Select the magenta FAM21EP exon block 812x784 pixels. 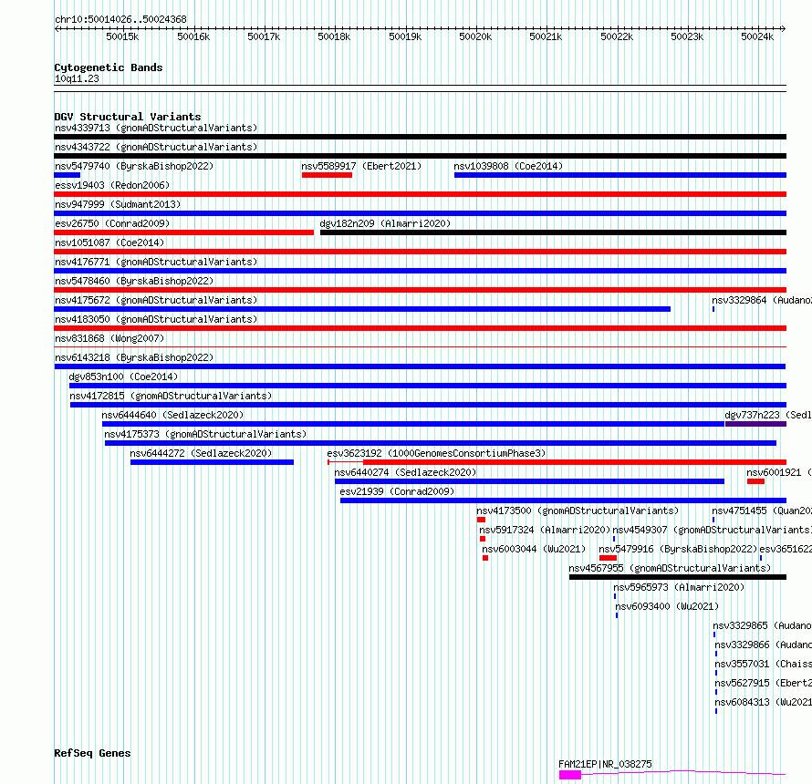coord(570,775)
